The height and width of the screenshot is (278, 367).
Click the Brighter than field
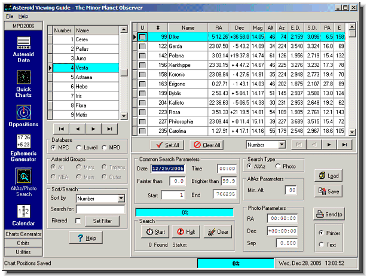coord(229,181)
